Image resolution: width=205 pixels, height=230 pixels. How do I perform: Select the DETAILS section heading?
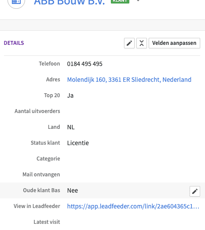(x=14, y=43)
